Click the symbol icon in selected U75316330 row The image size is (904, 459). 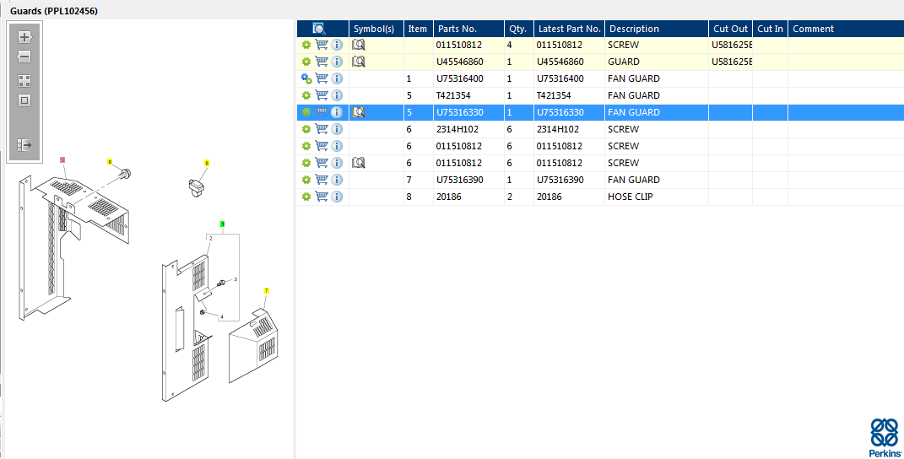tap(359, 112)
